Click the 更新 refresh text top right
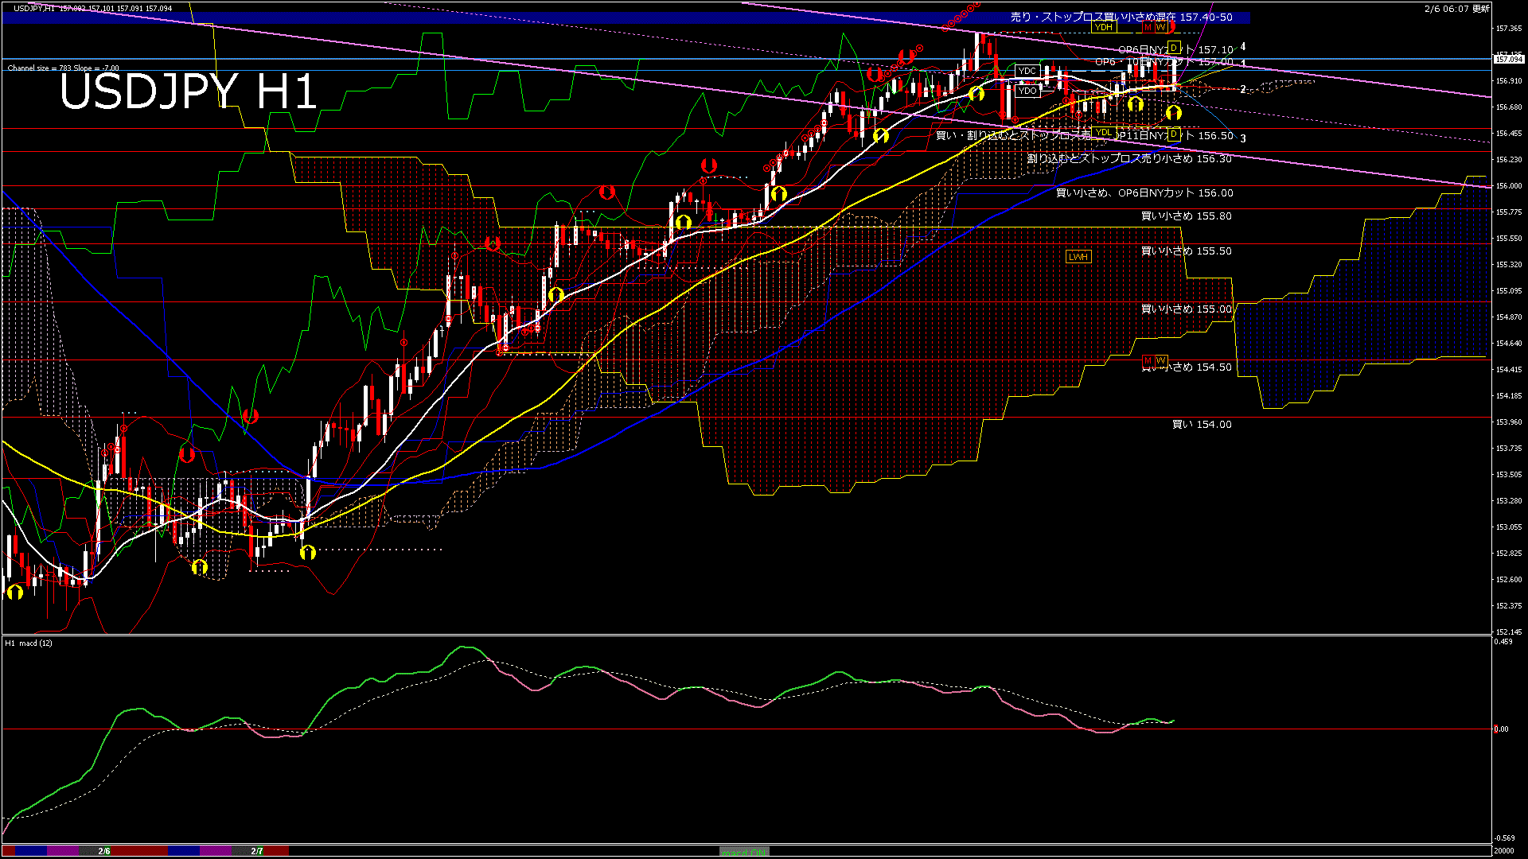This screenshot has height=859, width=1528. (1481, 9)
